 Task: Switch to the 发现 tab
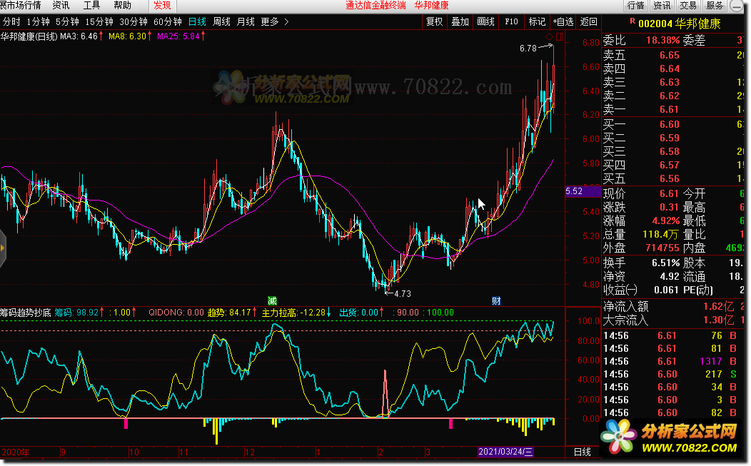click(162, 6)
